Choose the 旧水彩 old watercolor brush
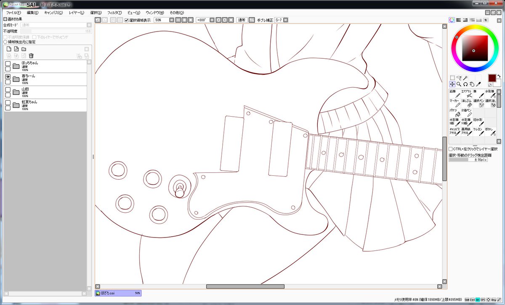This screenshot has height=305, width=505. (x=478, y=122)
